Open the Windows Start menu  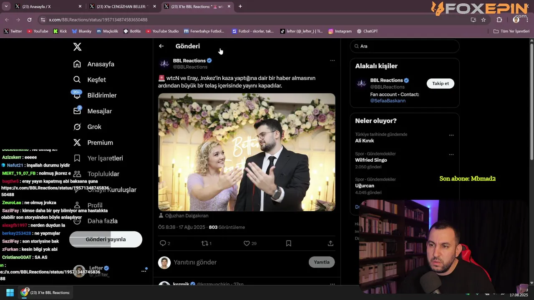(x=10, y=292)
